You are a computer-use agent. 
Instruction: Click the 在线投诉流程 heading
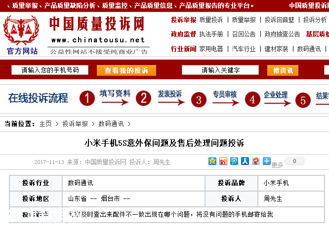[x=38, y=98]
